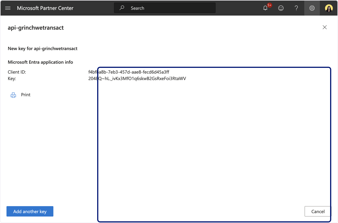This screenshot has height=223, width=338.
Task: Click the Print link
Action: pos(26,95)
